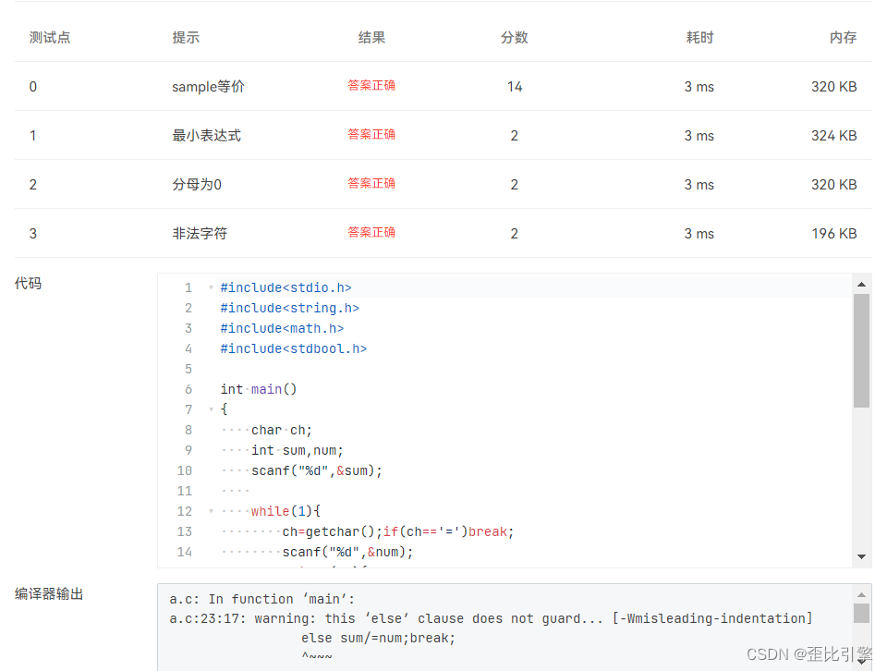
Task: Select the 答案正确 result for test point 3
Action: coord(371,232)
